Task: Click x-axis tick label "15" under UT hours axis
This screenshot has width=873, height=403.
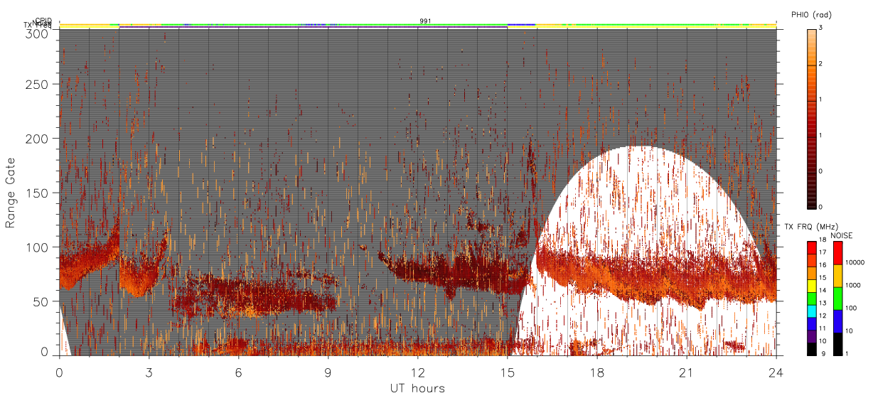Action: [x=508, y=372]
